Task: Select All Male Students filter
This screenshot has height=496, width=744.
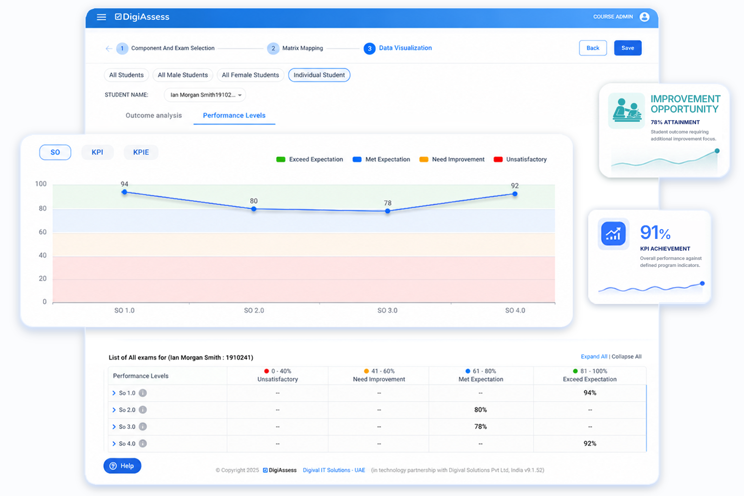Action: 183,75
